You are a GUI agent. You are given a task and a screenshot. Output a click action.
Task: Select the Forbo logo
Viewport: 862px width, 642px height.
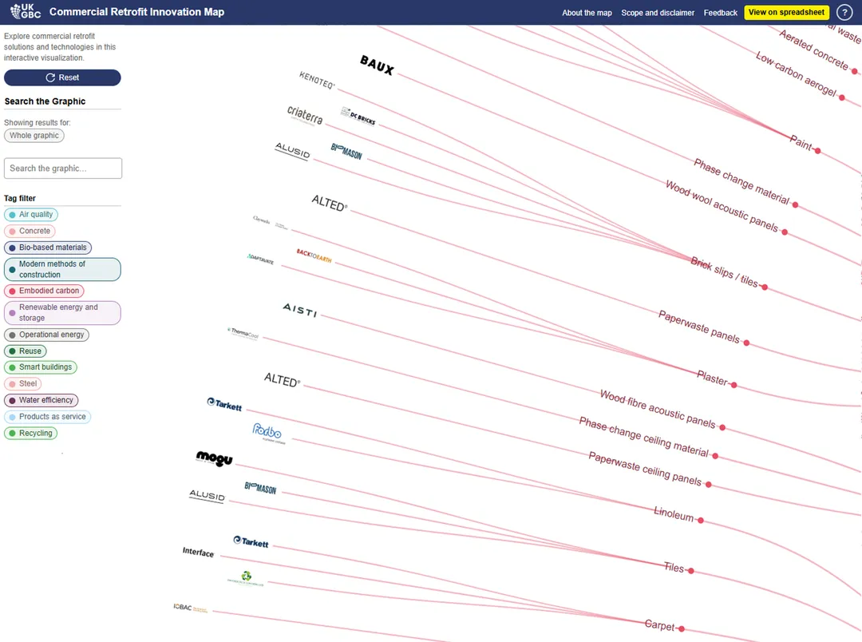click(x=269, y=433)
